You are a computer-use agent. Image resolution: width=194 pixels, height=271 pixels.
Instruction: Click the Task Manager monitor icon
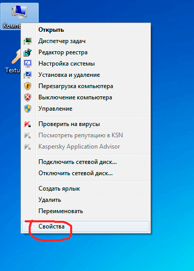[x=28, y=41]
